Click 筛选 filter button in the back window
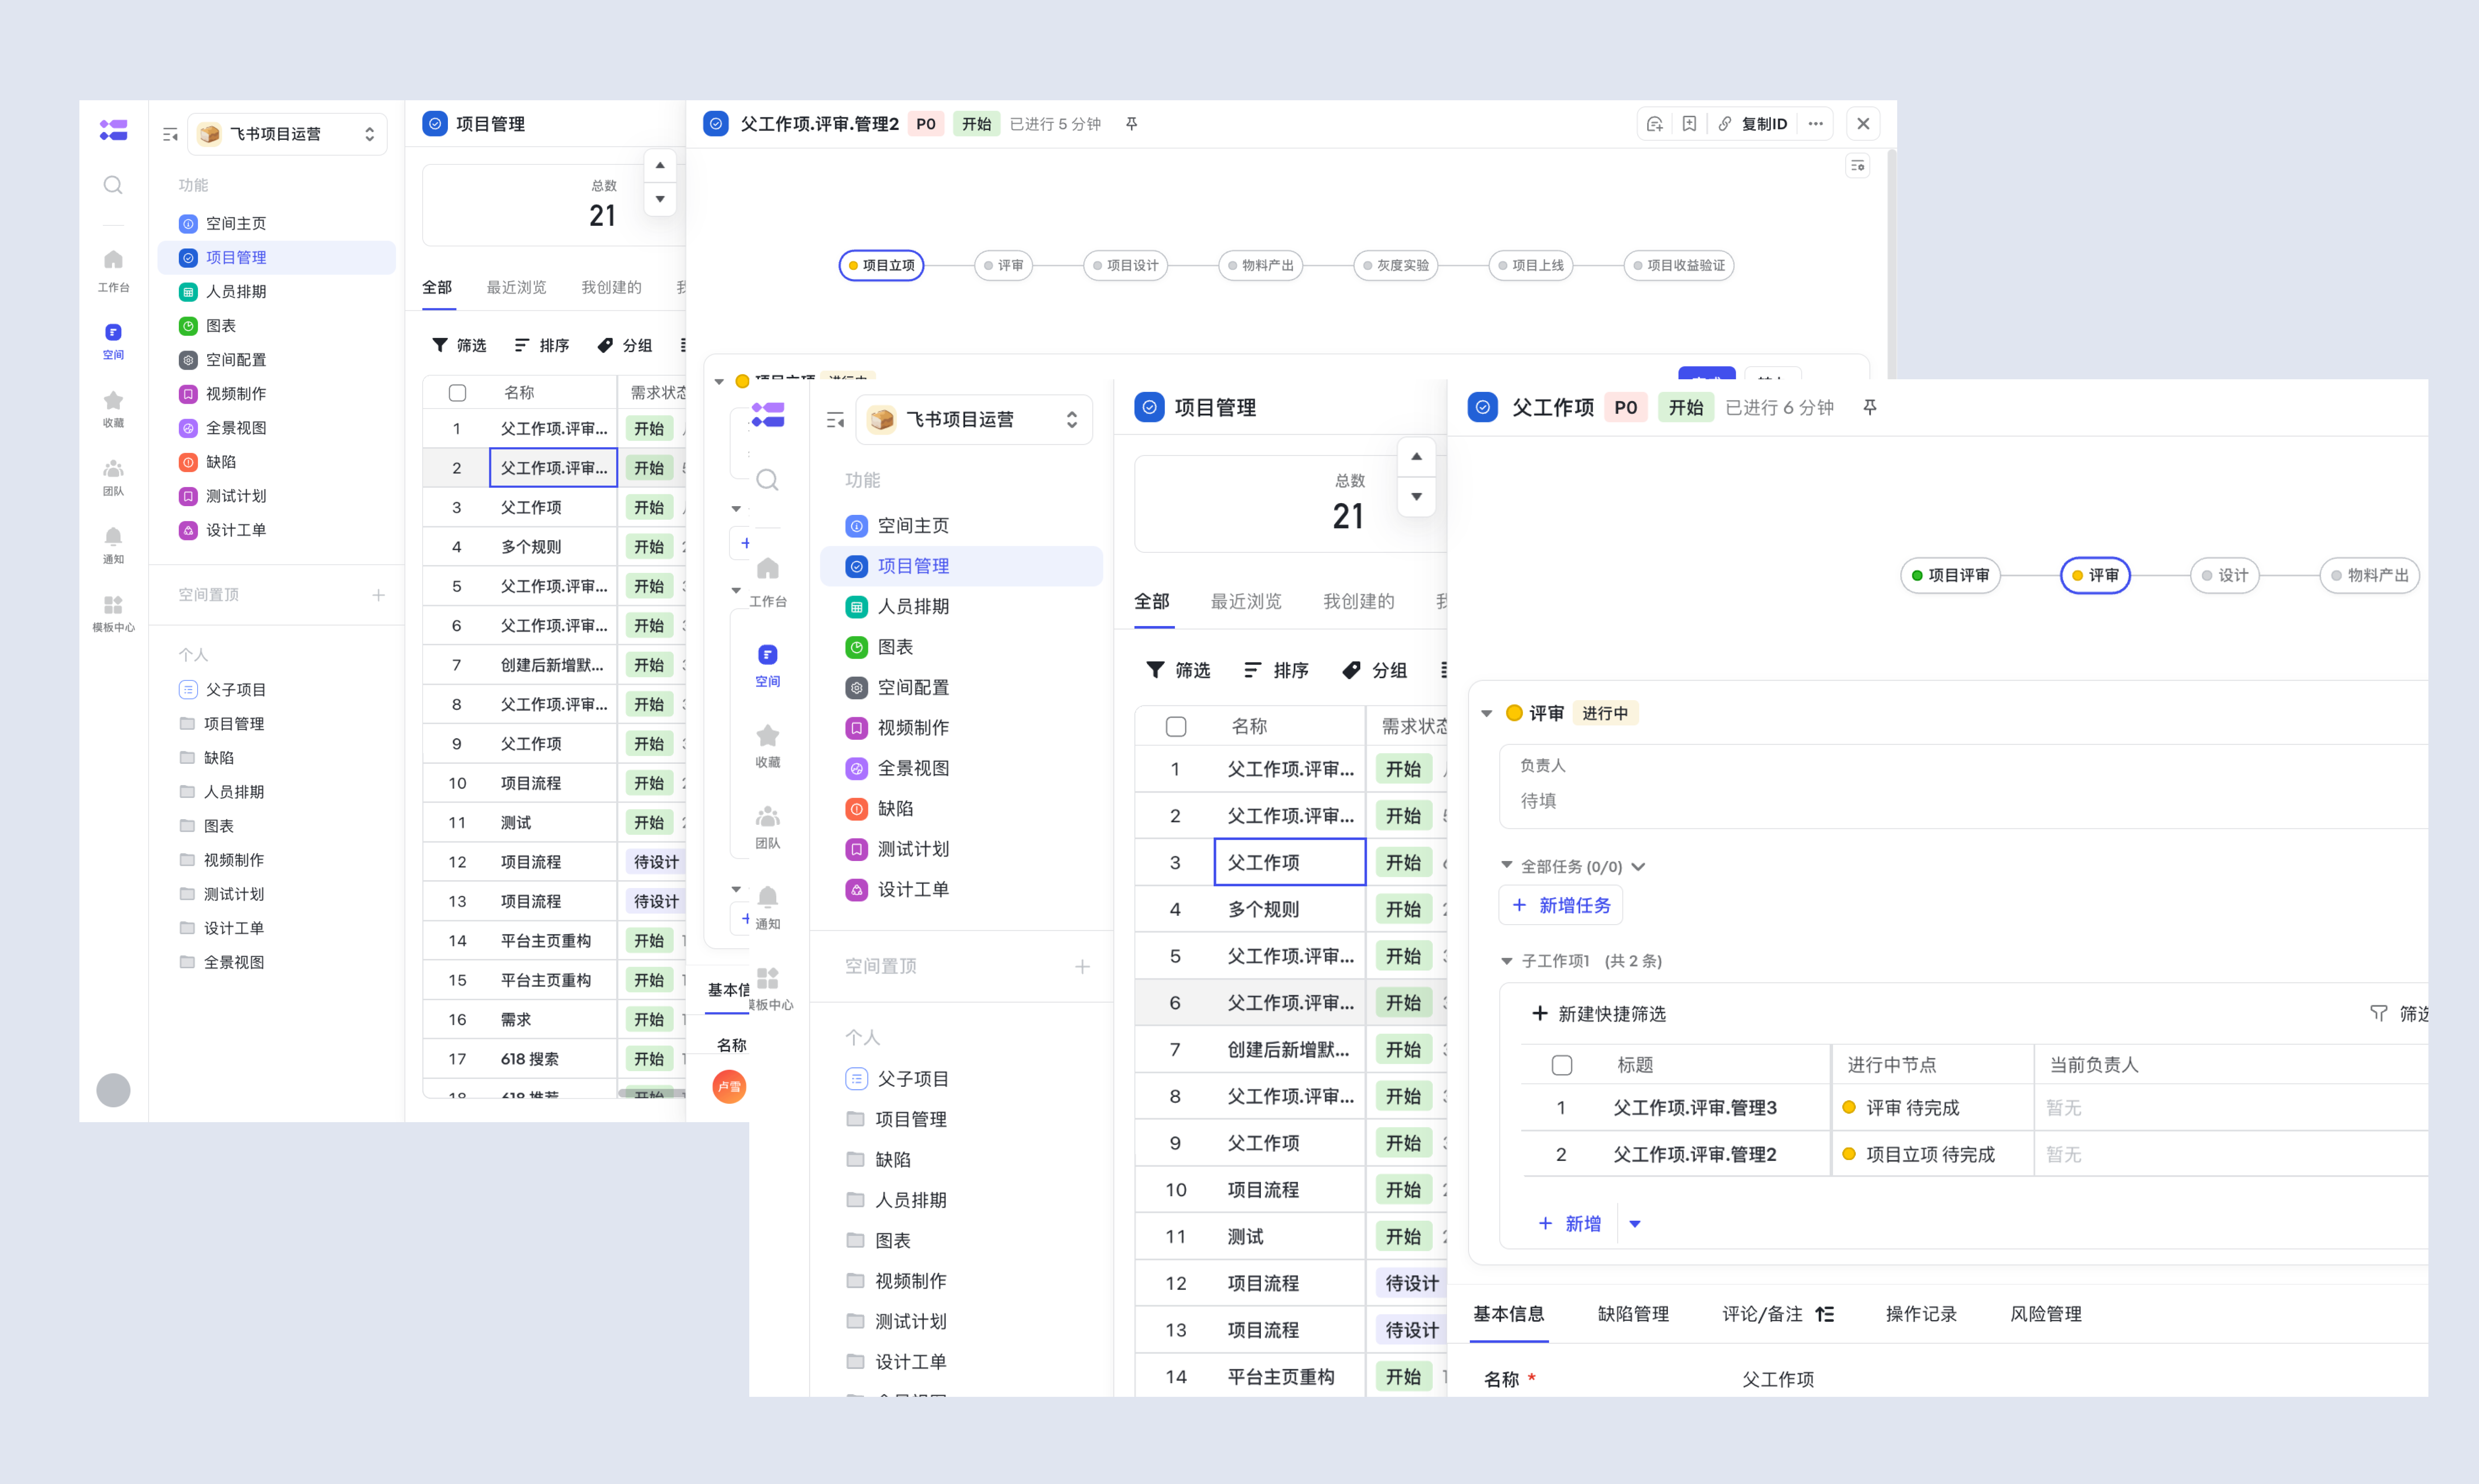Image resolution: width=2479 pixels, height=1484 pixels. pos(459,346)
